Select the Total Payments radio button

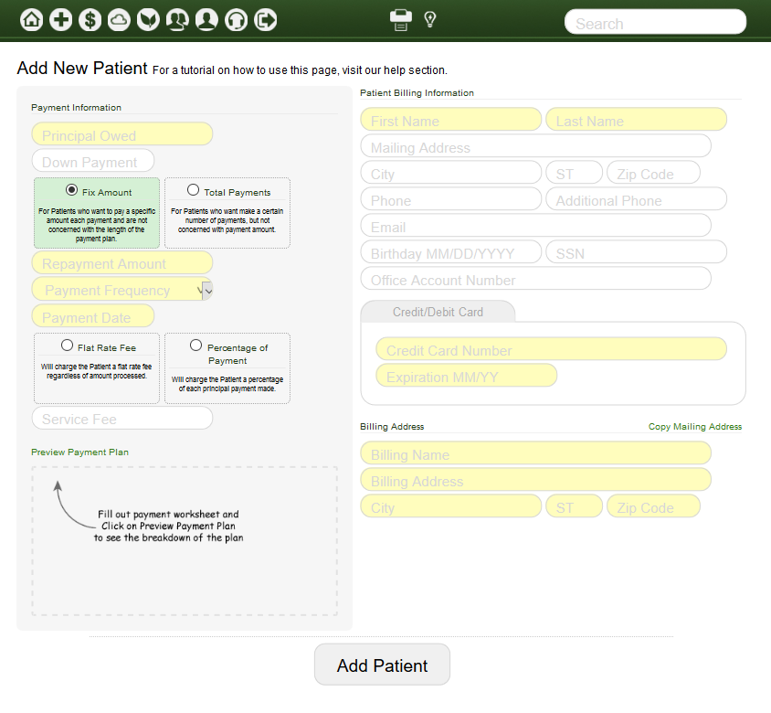194,189
